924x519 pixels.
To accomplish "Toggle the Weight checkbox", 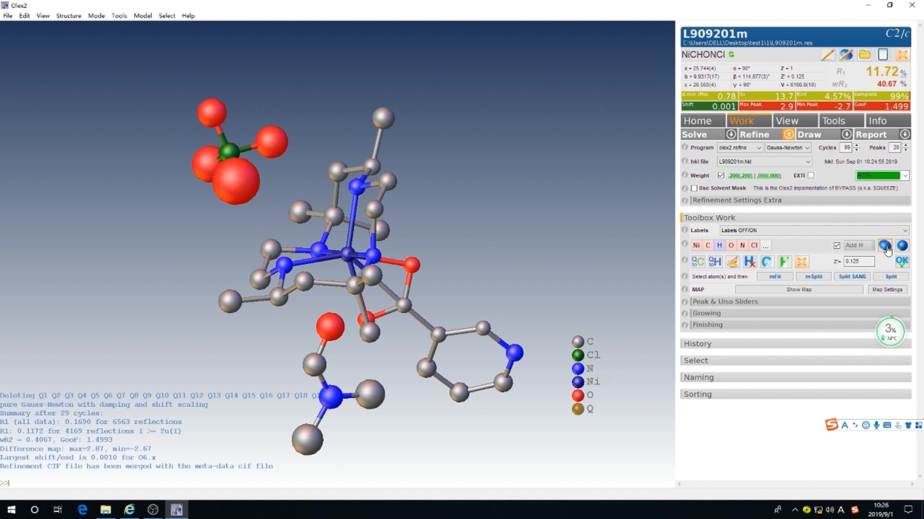I will (x=721, y=175).
